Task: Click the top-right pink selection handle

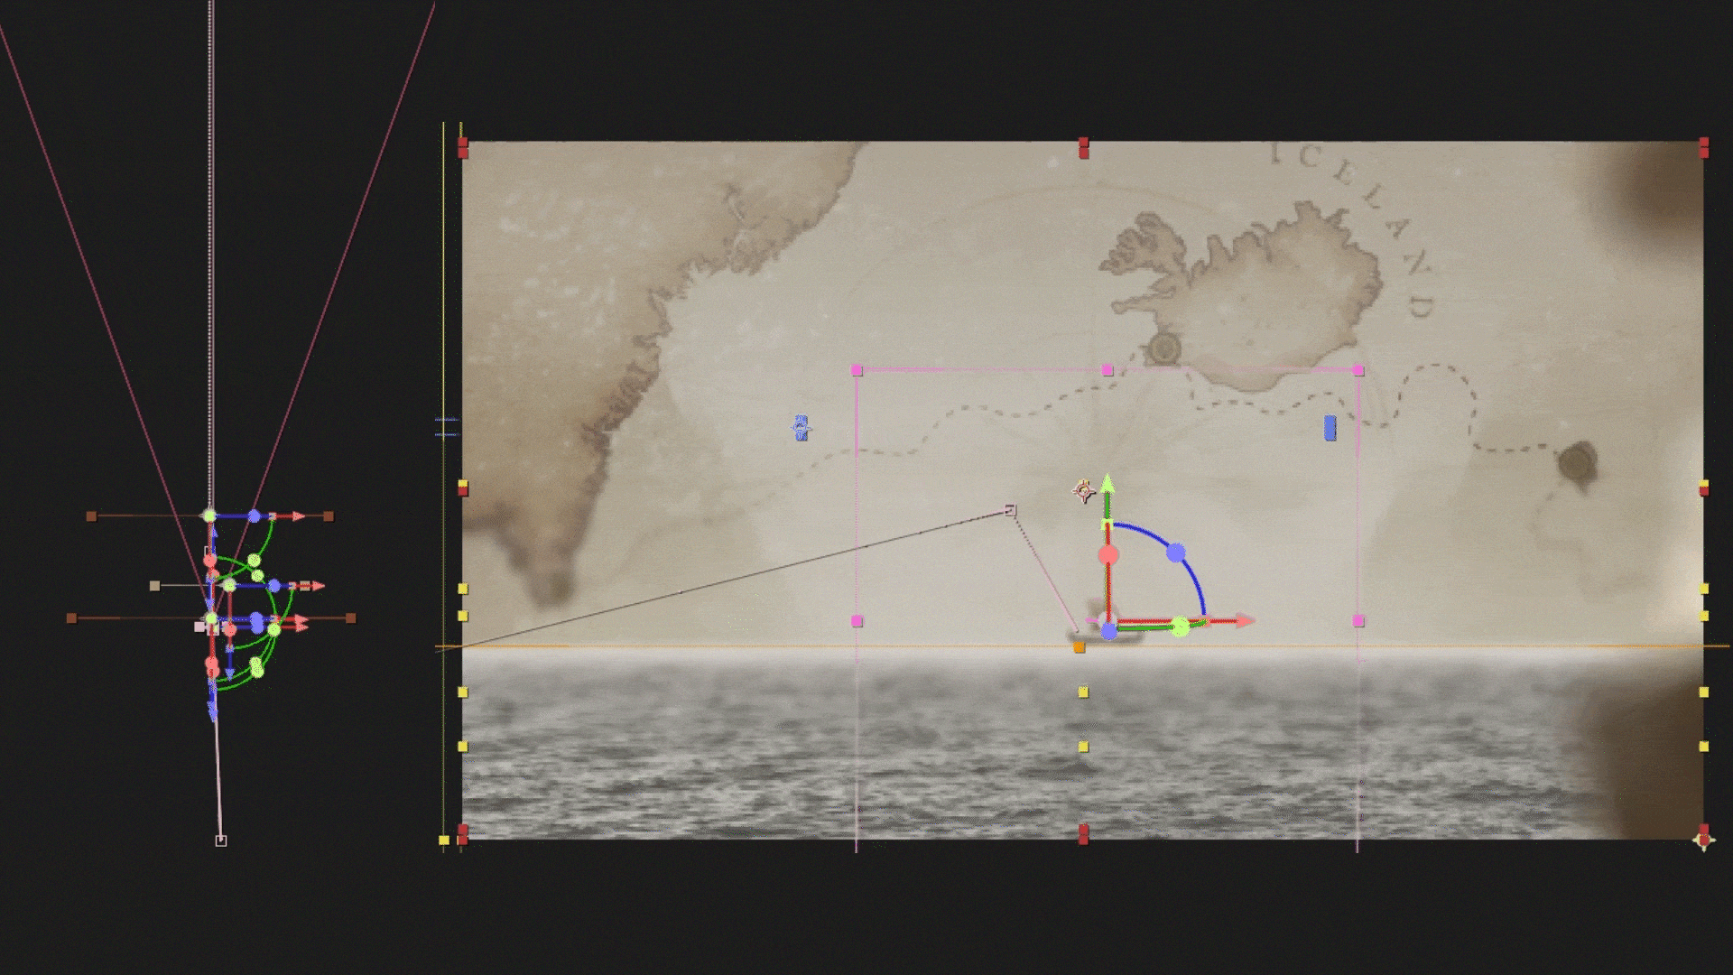Action: (x=1358, y=370)
